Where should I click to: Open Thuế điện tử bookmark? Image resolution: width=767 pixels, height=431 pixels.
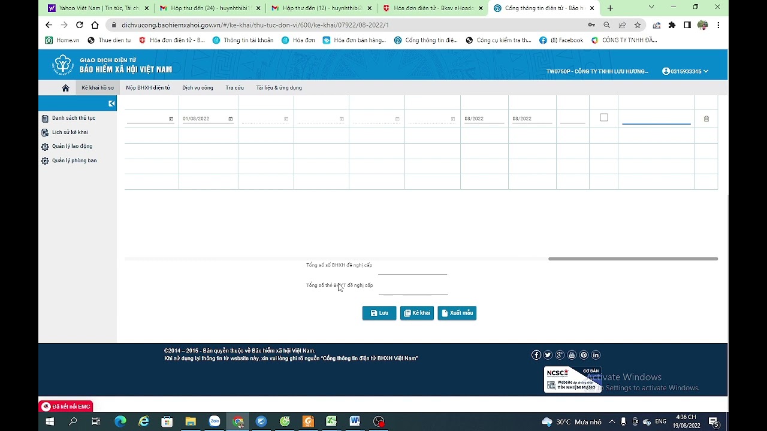click(109, 40)
